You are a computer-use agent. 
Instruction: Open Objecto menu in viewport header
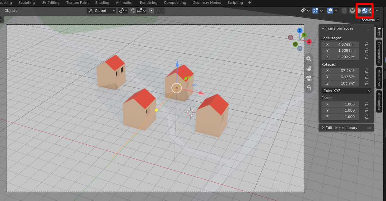pos(11,11)
